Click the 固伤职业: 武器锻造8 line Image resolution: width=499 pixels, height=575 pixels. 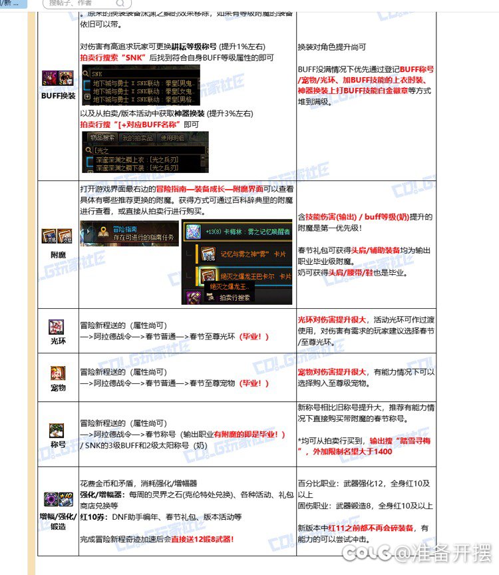coord(365,506)
